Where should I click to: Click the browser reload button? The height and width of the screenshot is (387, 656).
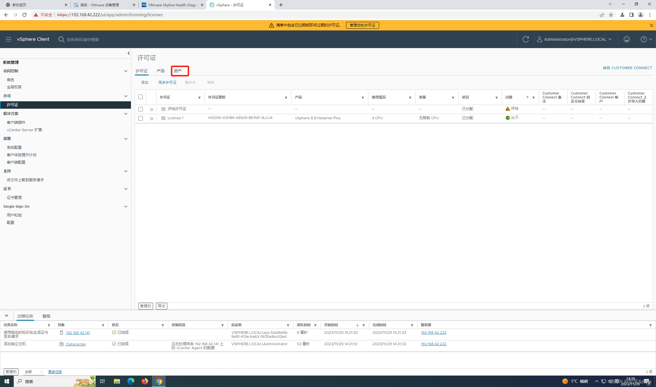[24, 15]
